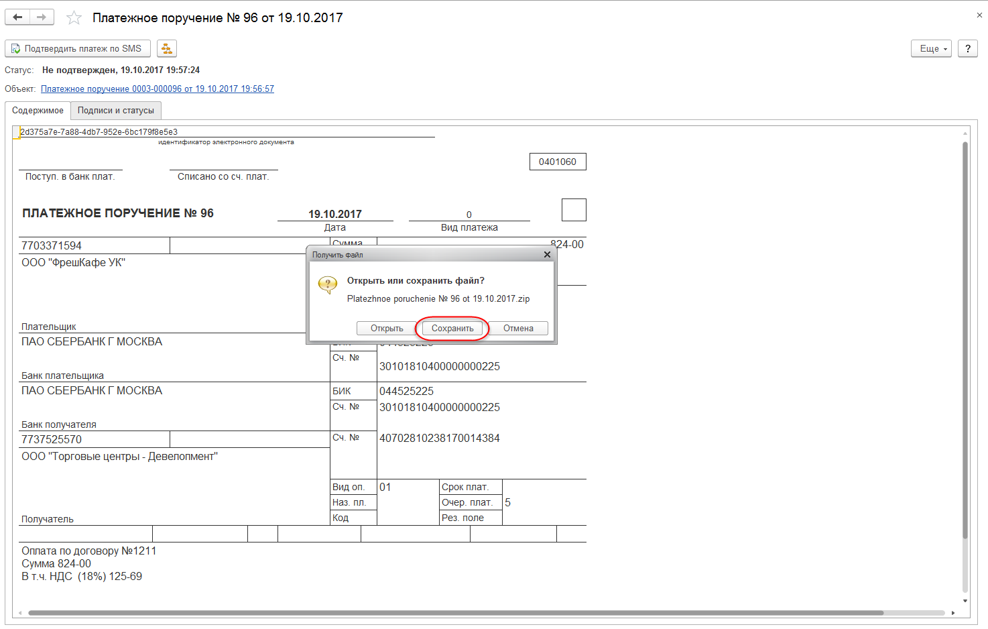Select the 'Содержимое' tab

point(38,111)
